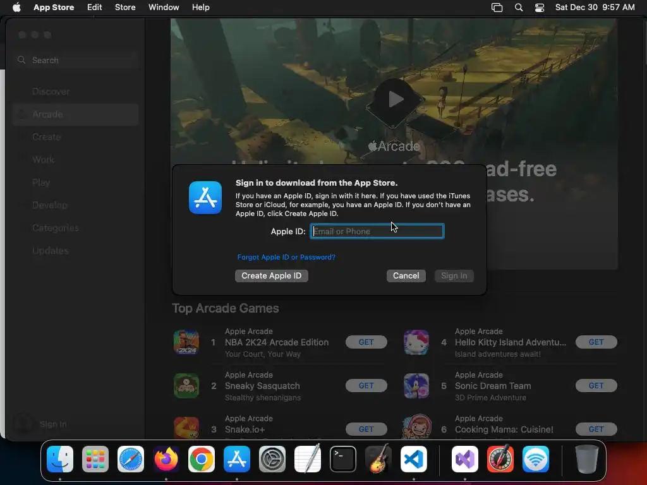This screenshot has height=485, width=647.
Task: Open Control Center in menu bar
Action: [540, 8]
